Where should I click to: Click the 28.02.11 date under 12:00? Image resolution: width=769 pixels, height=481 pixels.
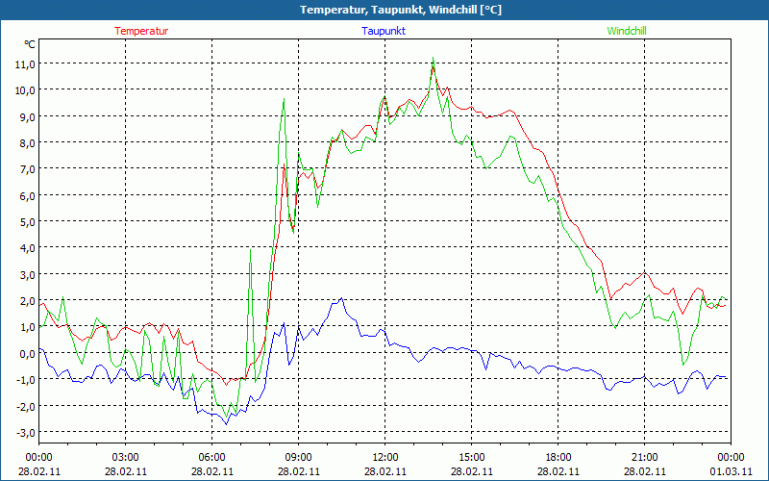(x=385, y=471)
